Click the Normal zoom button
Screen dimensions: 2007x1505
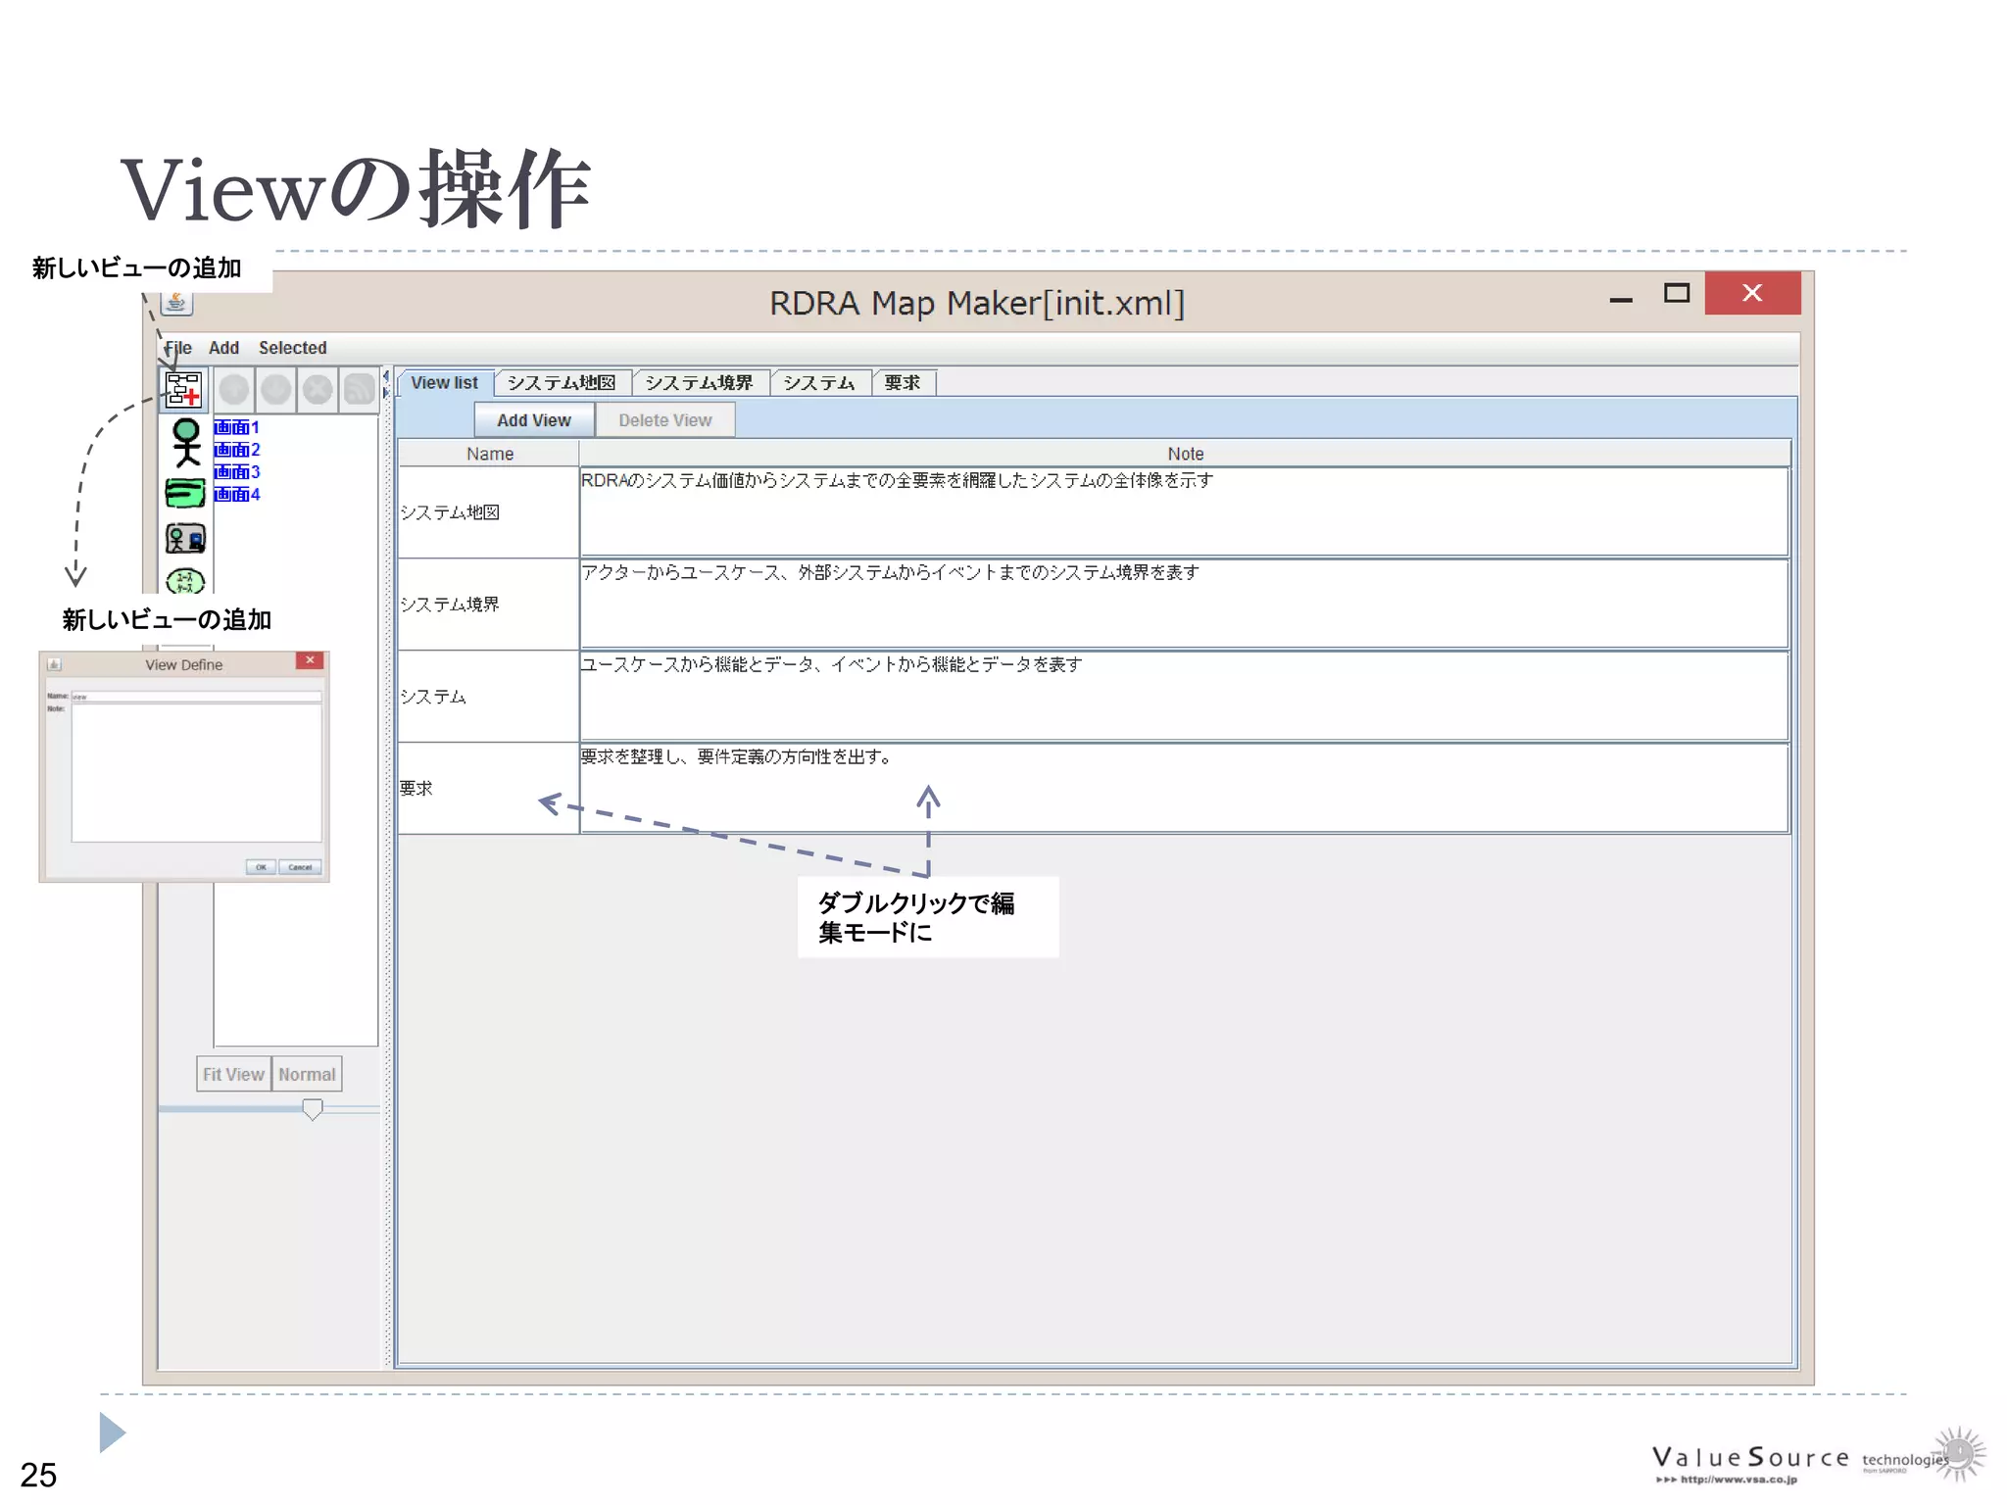coord(307,1074)
